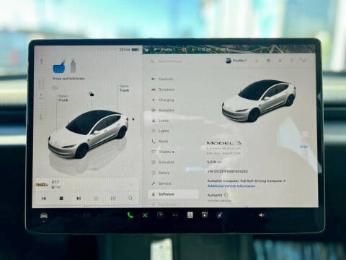Screen dimensions: 346x260
Task: Tap the volume speaker icon
Action: point(262,215)
